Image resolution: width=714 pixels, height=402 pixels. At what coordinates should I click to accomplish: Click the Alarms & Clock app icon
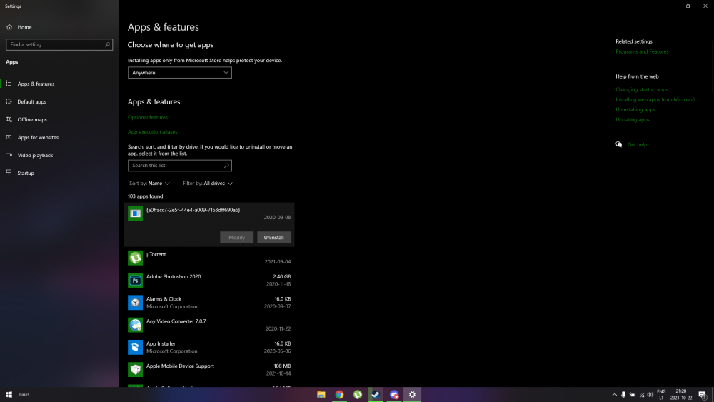point(135,303)
